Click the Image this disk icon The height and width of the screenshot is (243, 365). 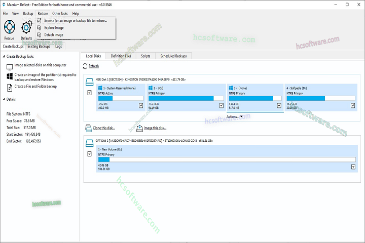[139, 128]
